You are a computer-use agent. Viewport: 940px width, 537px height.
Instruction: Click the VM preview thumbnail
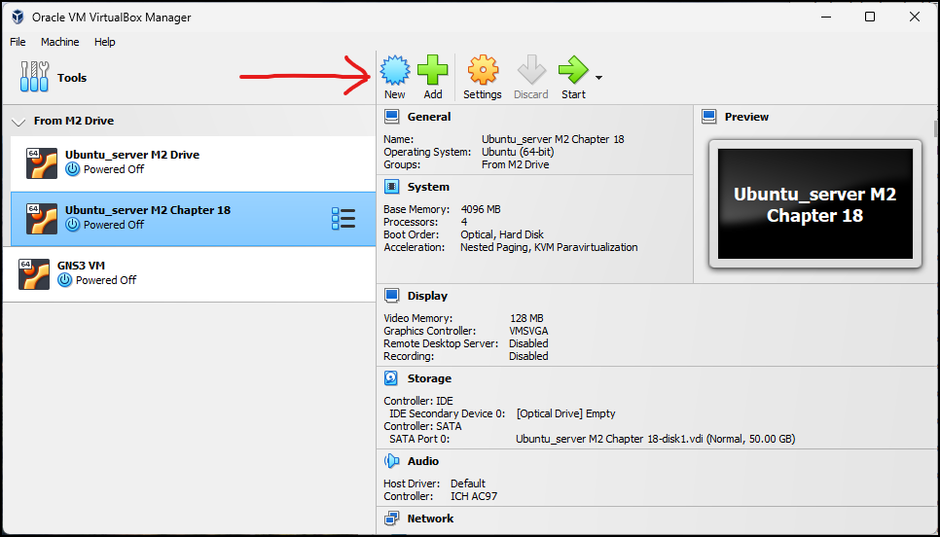pos(815,203)
